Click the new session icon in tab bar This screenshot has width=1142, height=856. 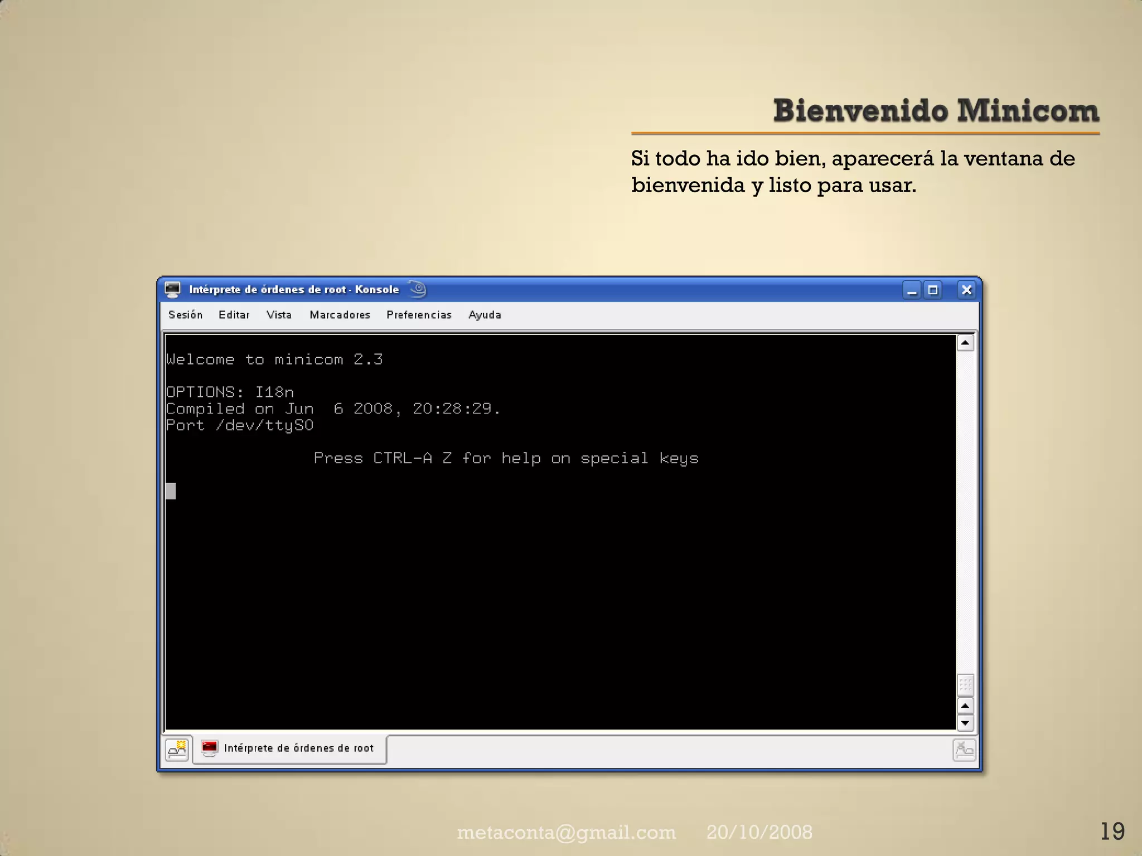(177, 750)
